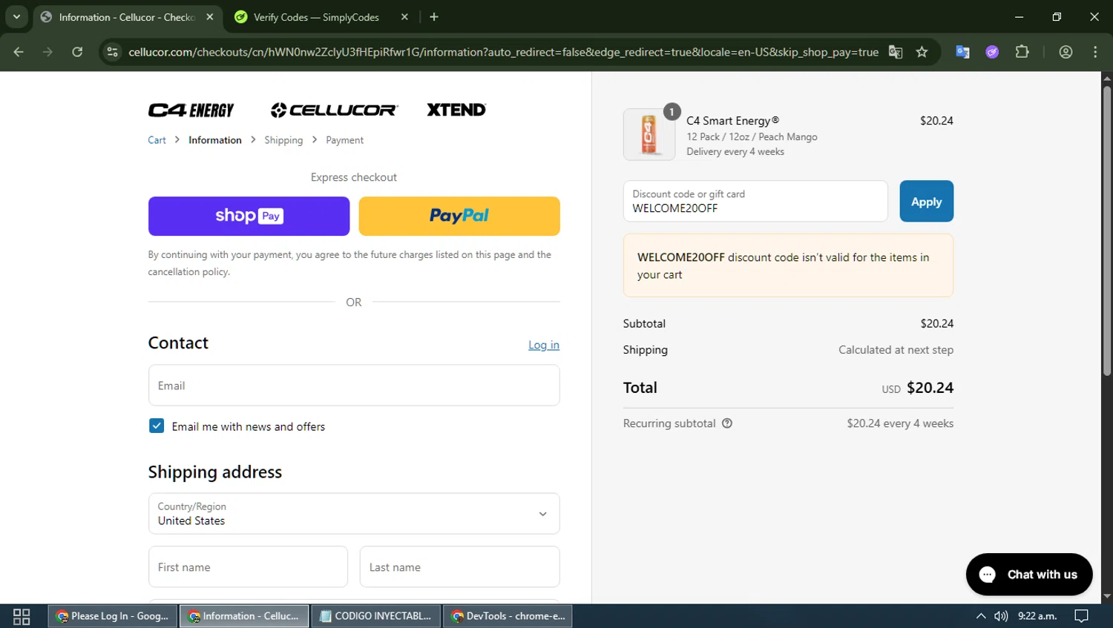Click the $20.24 every 4 weeks text
The height and width of the screenshot is (628, 1113).
click(x=900, y=423)
